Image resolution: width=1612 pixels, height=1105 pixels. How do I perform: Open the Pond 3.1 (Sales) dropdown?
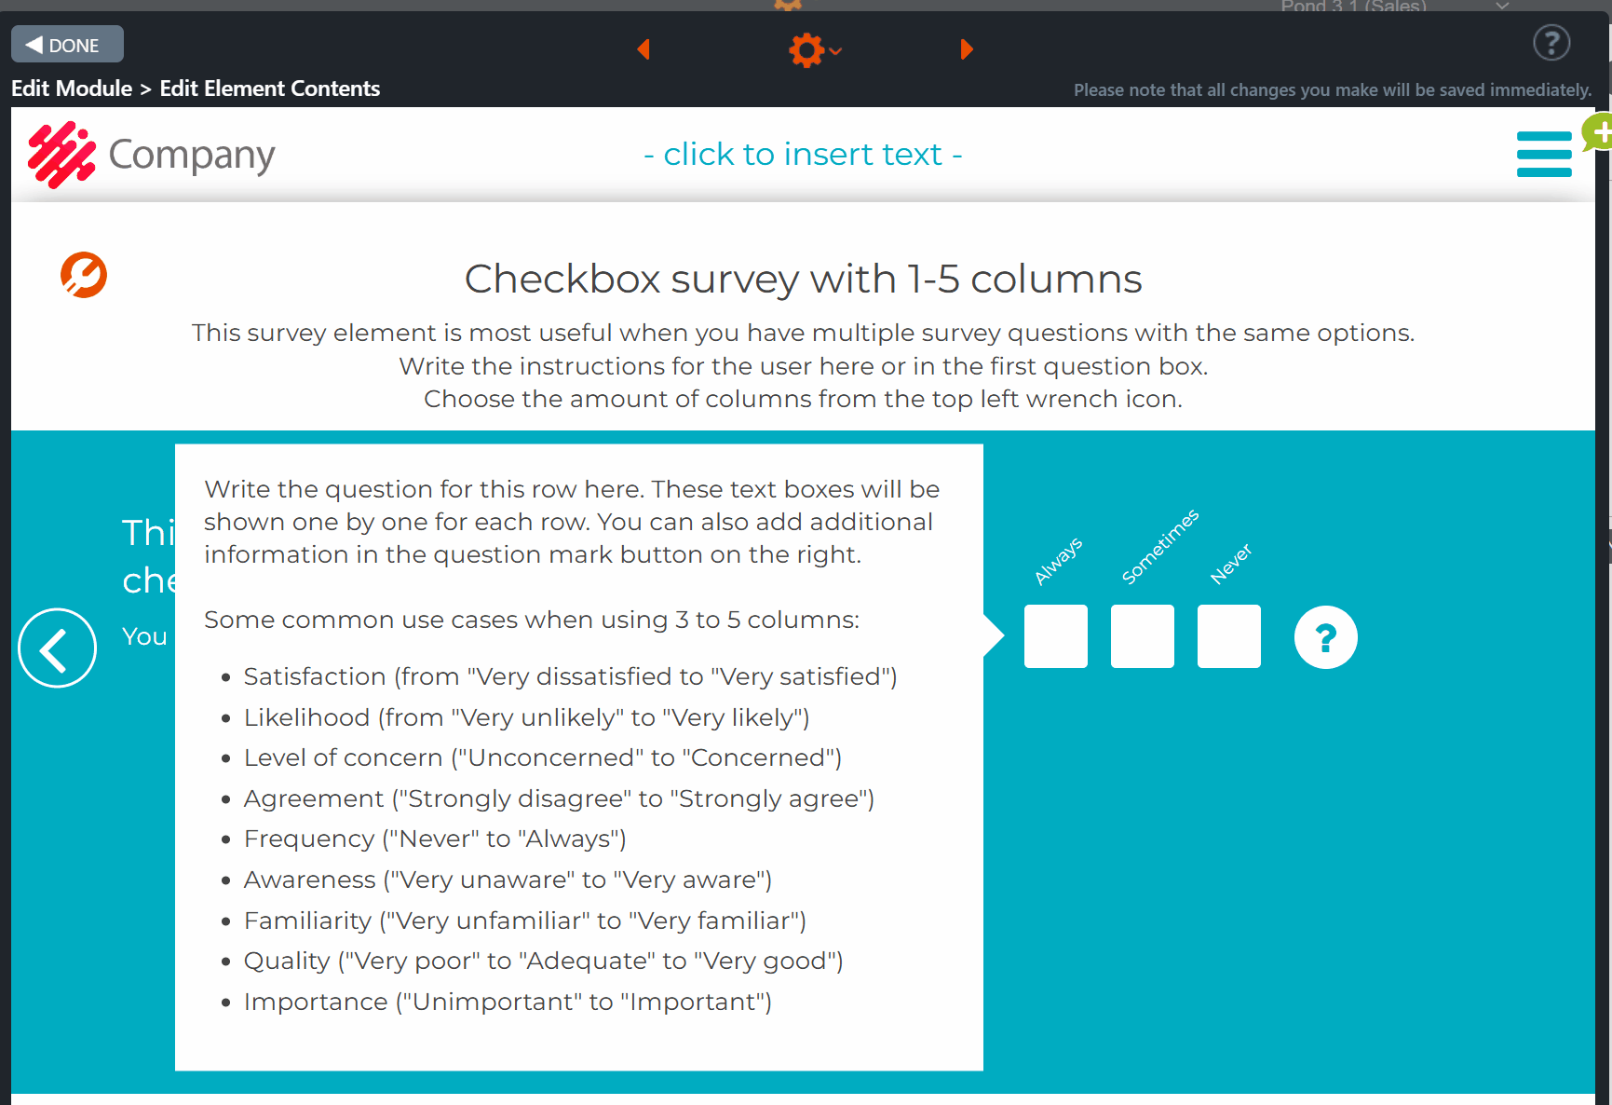coord(1394,7)
